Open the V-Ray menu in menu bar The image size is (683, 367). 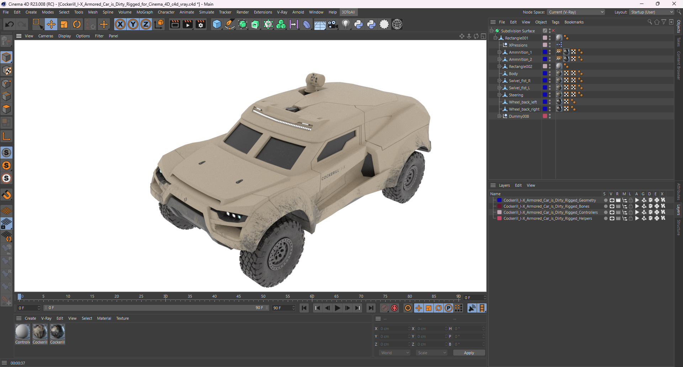pos(282,12)
